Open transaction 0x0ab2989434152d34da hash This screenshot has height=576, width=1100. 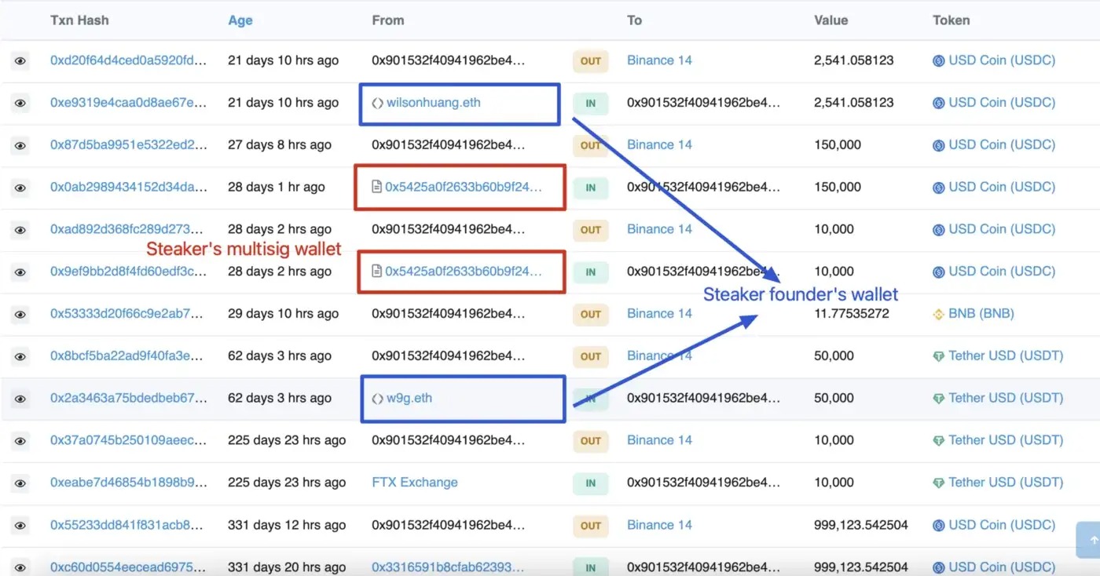pyautogui.click(x=129, y=187)
